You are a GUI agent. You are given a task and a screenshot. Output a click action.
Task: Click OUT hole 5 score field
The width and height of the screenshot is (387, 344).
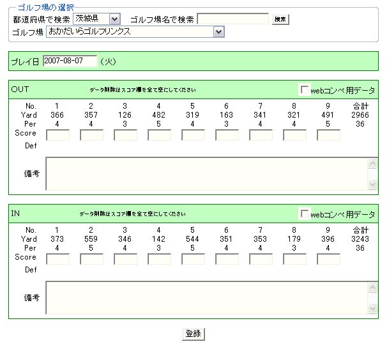pos(193,135)
